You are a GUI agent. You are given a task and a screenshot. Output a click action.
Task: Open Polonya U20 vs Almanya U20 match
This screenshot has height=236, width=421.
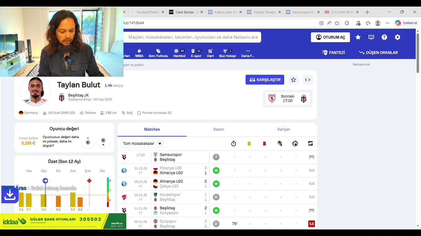(x=217, y=170)
